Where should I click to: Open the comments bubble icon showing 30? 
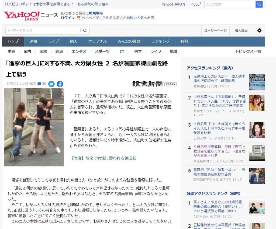pos(42,84)
